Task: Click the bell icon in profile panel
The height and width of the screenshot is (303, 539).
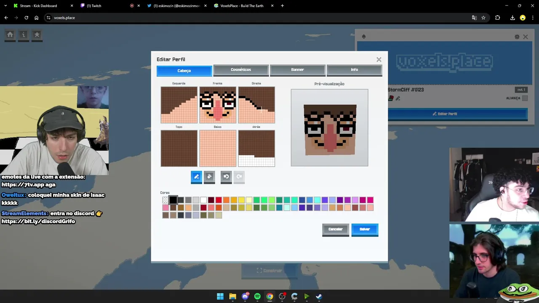Action: [364, 37]
